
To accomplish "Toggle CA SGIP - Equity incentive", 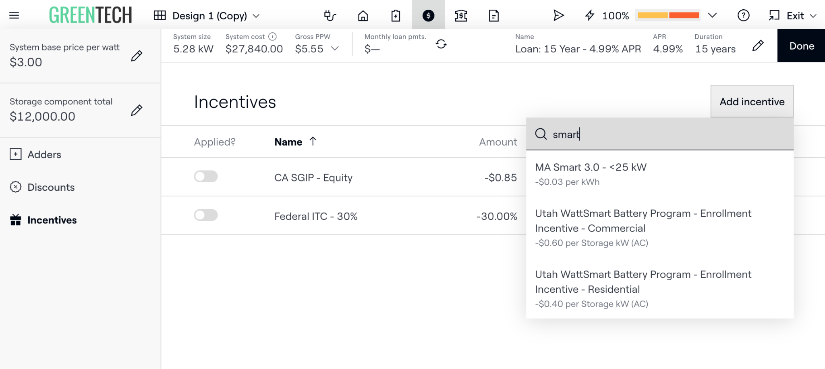I will pyautogui.click(x=206, y=176).
